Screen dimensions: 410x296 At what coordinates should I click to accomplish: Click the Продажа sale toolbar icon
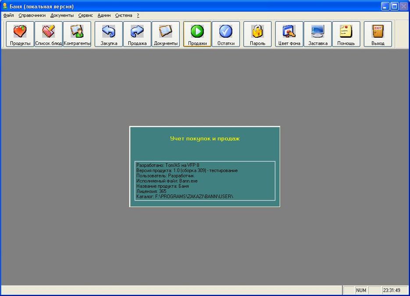(x=137, y=34)
